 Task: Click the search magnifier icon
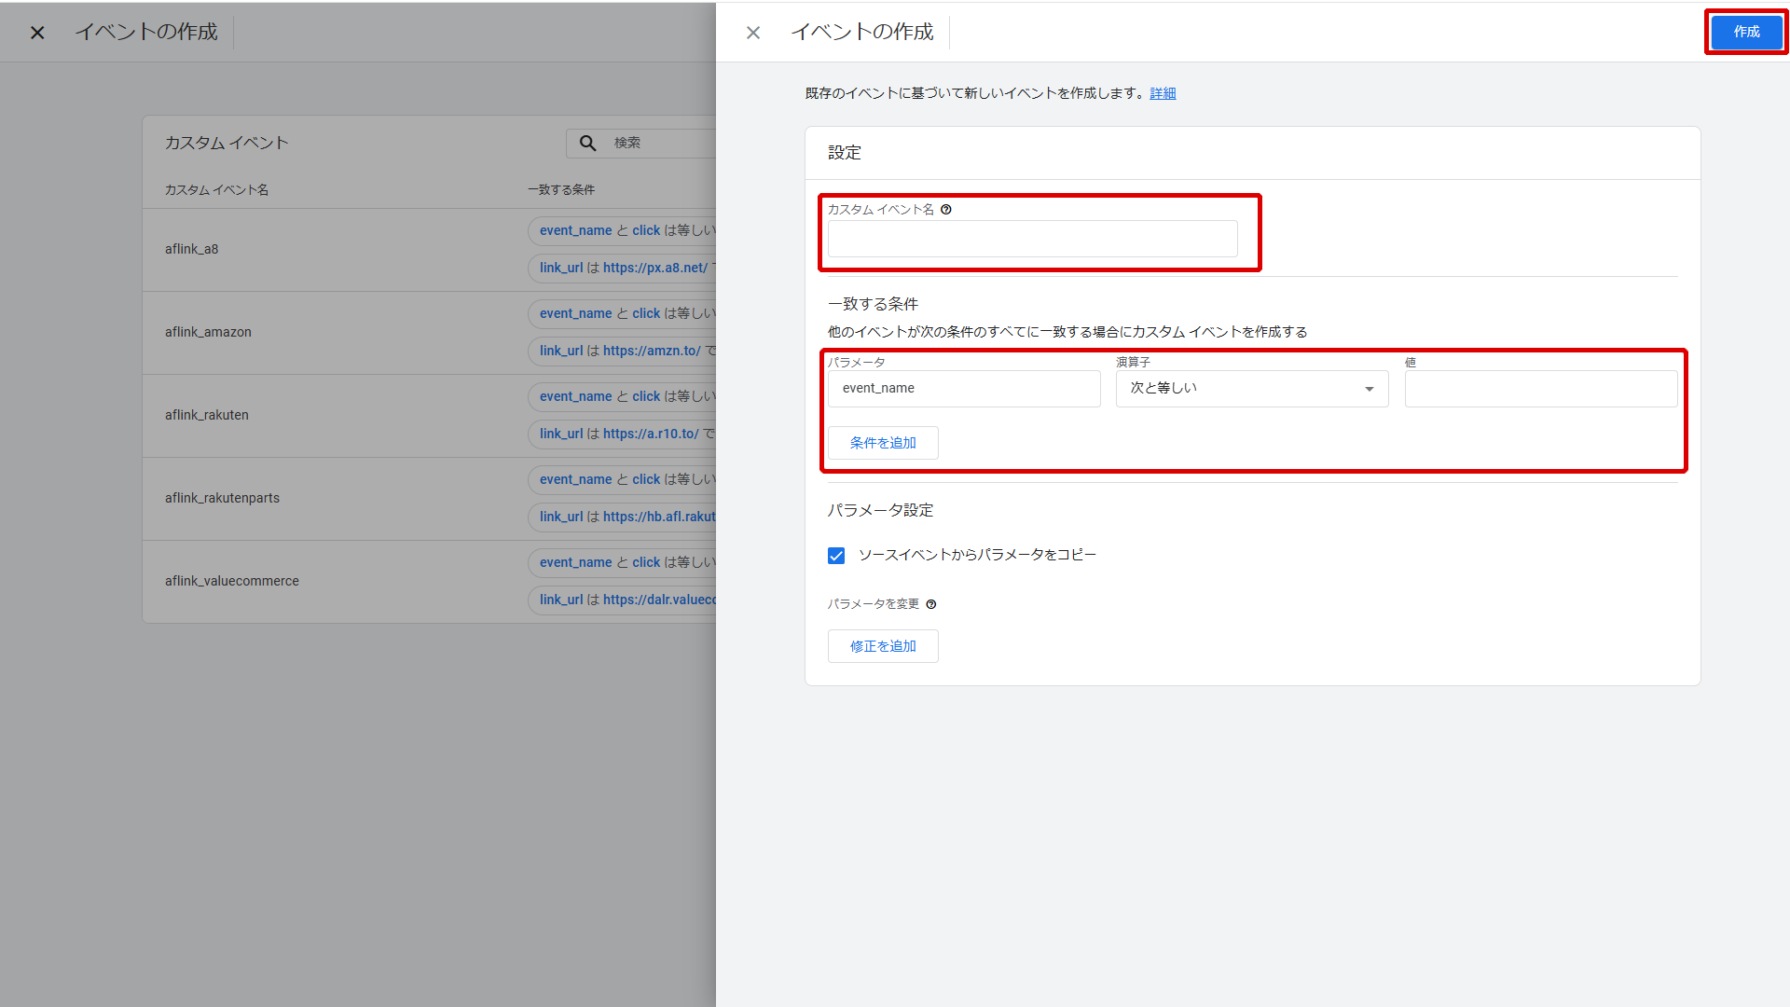pos(587,143)
